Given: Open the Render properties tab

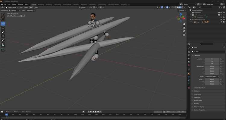Looking at the screenshot, I should [189, 52].
